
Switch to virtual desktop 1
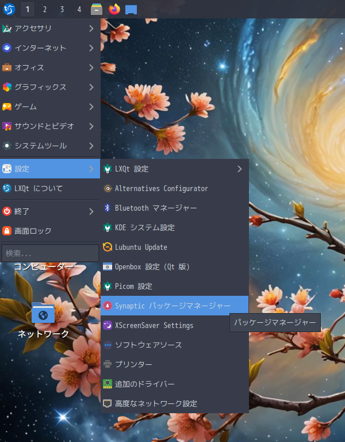(x=28, y=9)
